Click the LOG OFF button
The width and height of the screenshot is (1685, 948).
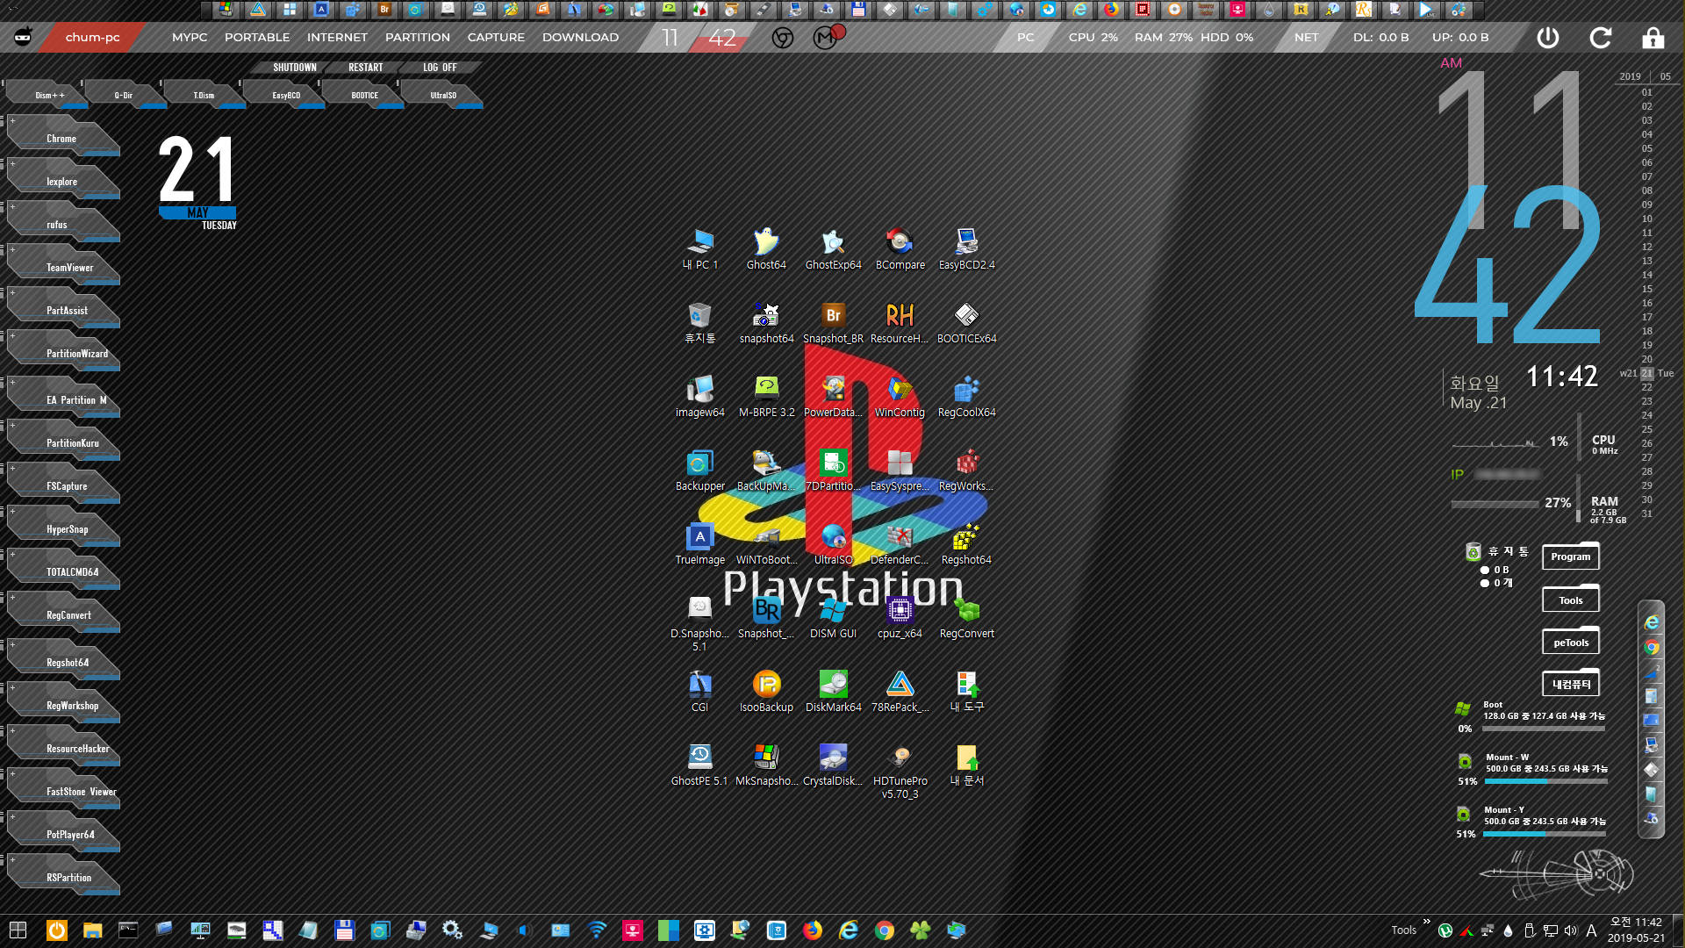click(x=440, y=68)
